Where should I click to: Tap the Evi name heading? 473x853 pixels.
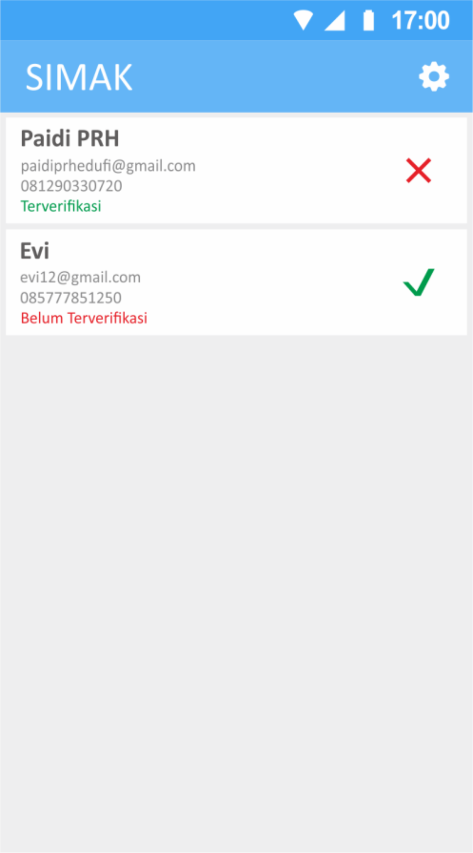pyautogui.click(x=35, y=251)
